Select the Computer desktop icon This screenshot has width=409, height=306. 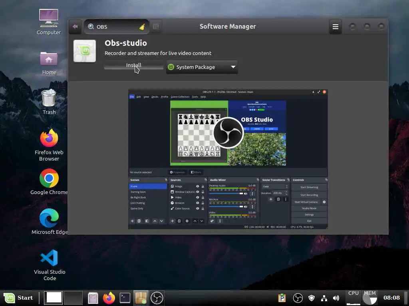pos(48,22)
